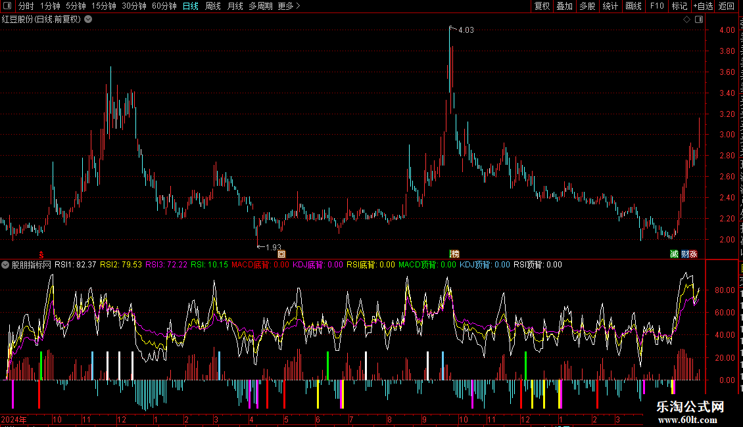Screen dimensions: 743x427
Task: Click the 3.00 price axis label
Action: pos(727,135)
